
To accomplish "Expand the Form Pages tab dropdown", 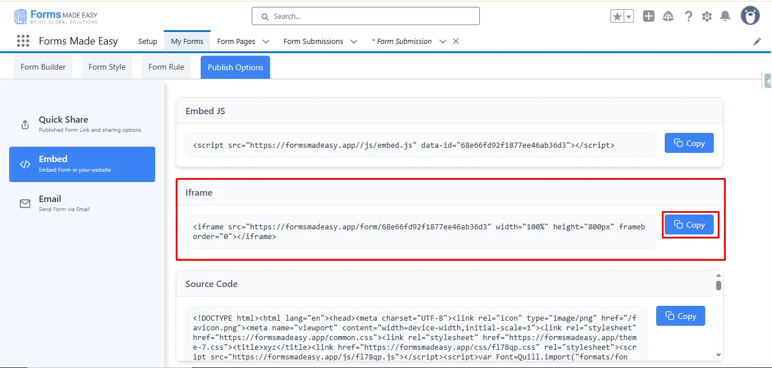I will point(266,42).
